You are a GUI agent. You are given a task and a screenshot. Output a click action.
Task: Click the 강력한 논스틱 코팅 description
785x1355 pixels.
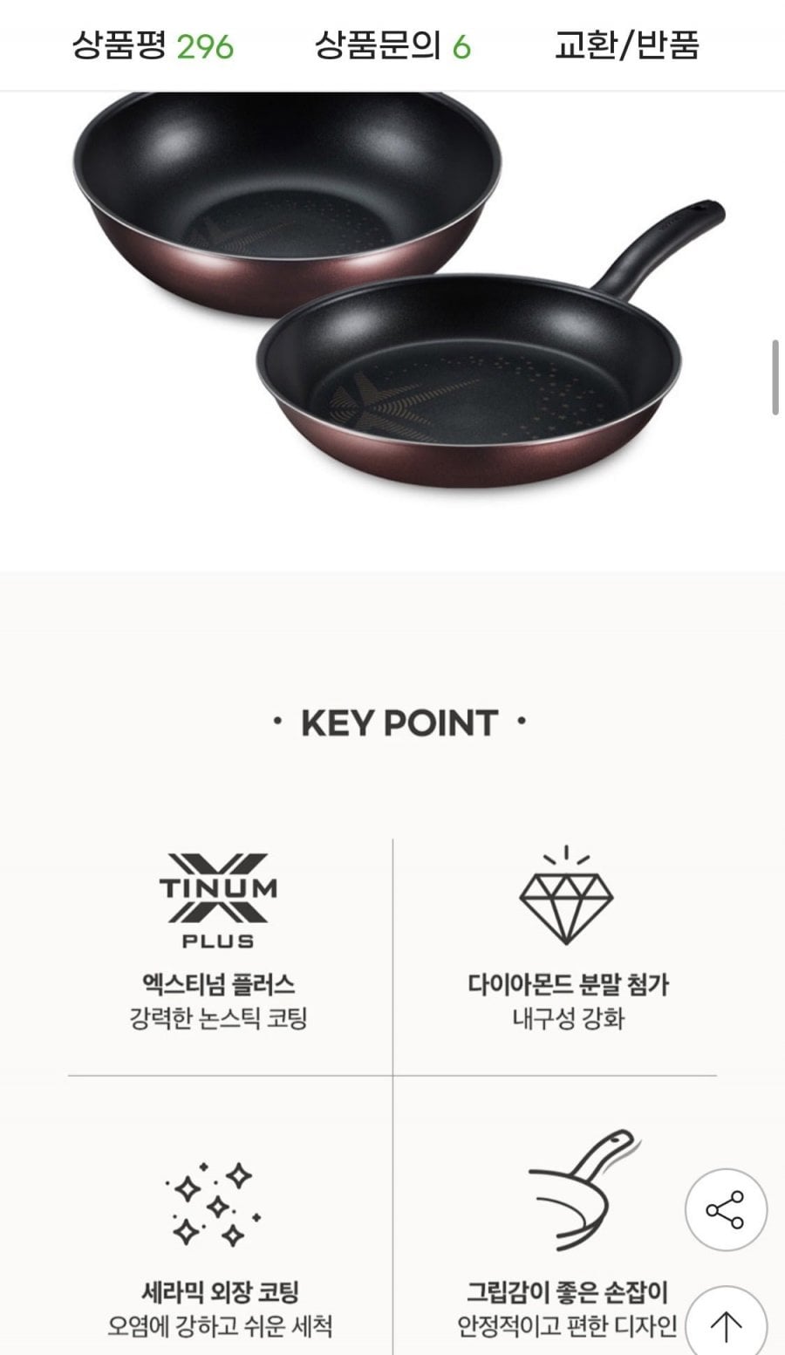(x=218, y=1018)
